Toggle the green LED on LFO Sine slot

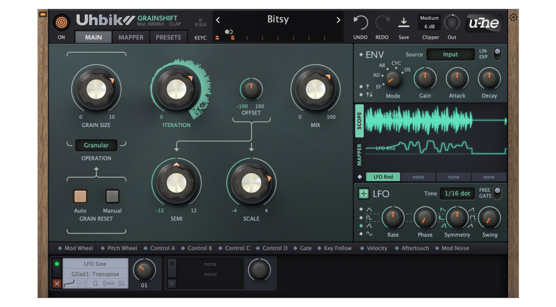(x=56, y=265)
